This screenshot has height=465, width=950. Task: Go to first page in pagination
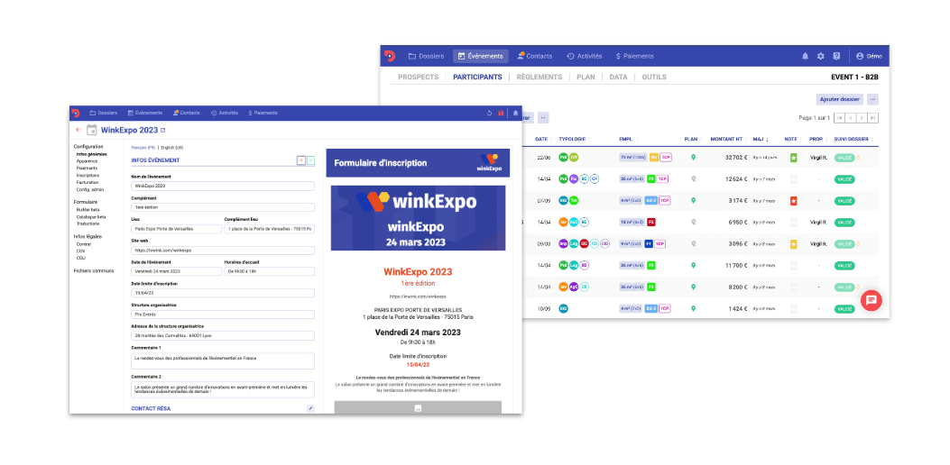(x=840, y=117)
